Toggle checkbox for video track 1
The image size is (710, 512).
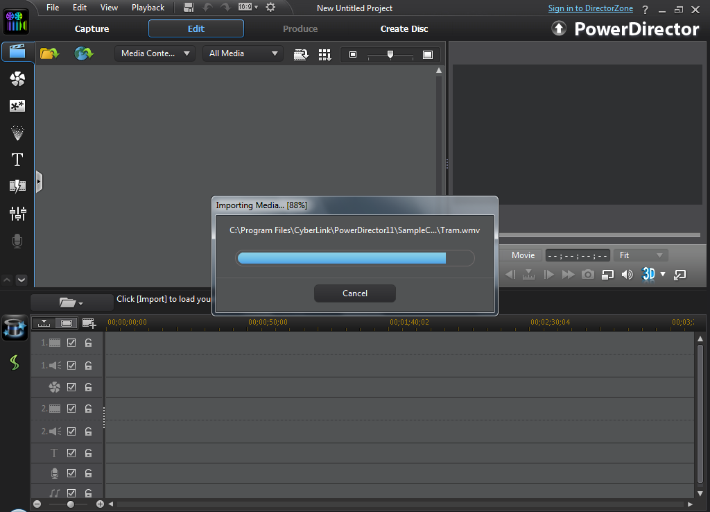coord(71,343)
